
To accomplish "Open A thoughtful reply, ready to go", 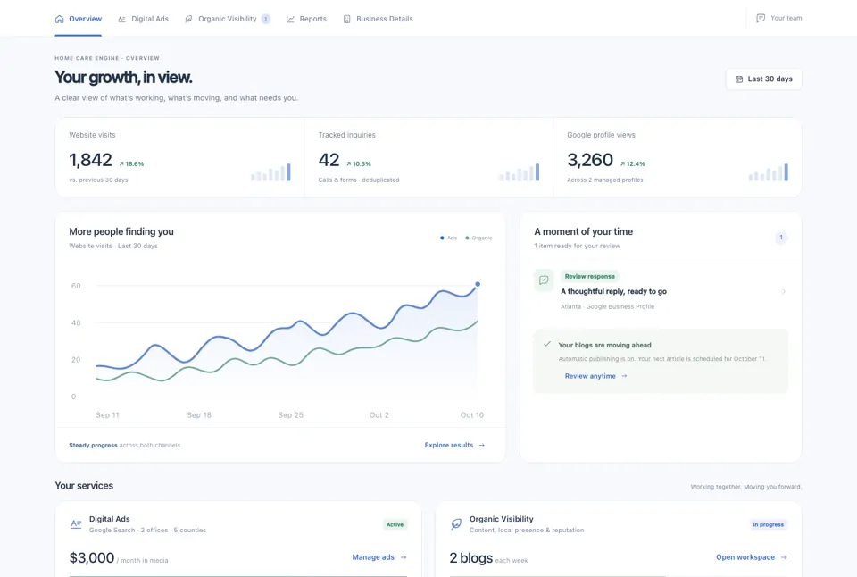I will [x=614, y=291].
